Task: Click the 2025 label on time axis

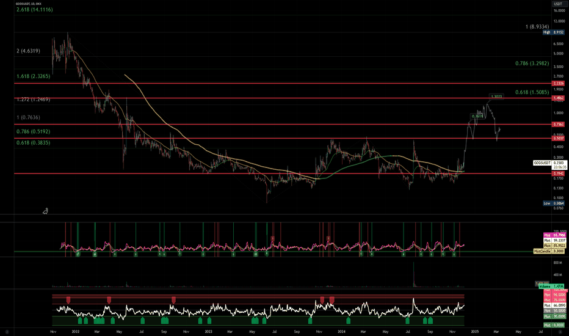Action: (x=474, y=331)
